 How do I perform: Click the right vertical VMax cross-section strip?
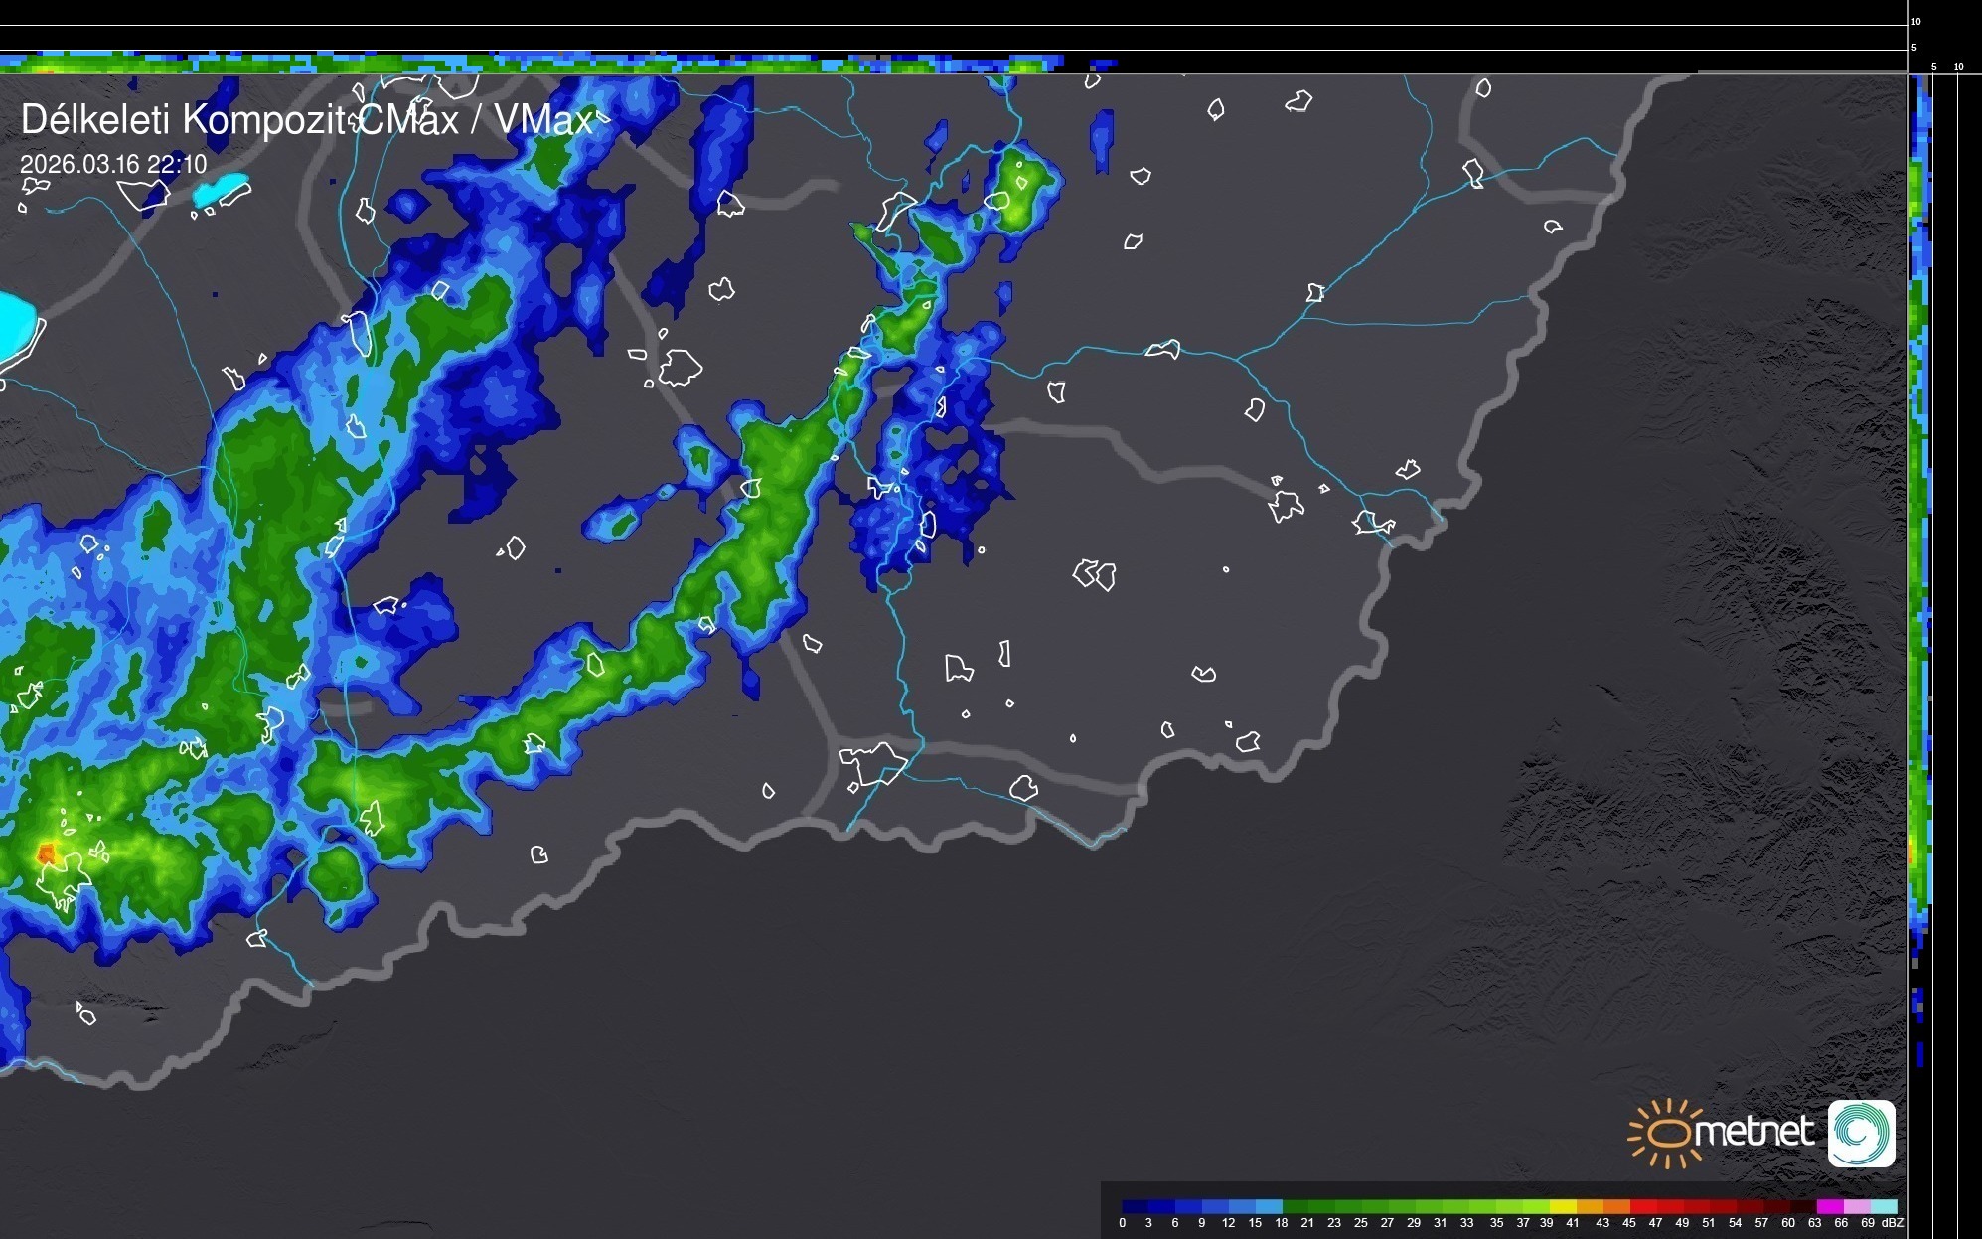click(x=1920, y=497)
